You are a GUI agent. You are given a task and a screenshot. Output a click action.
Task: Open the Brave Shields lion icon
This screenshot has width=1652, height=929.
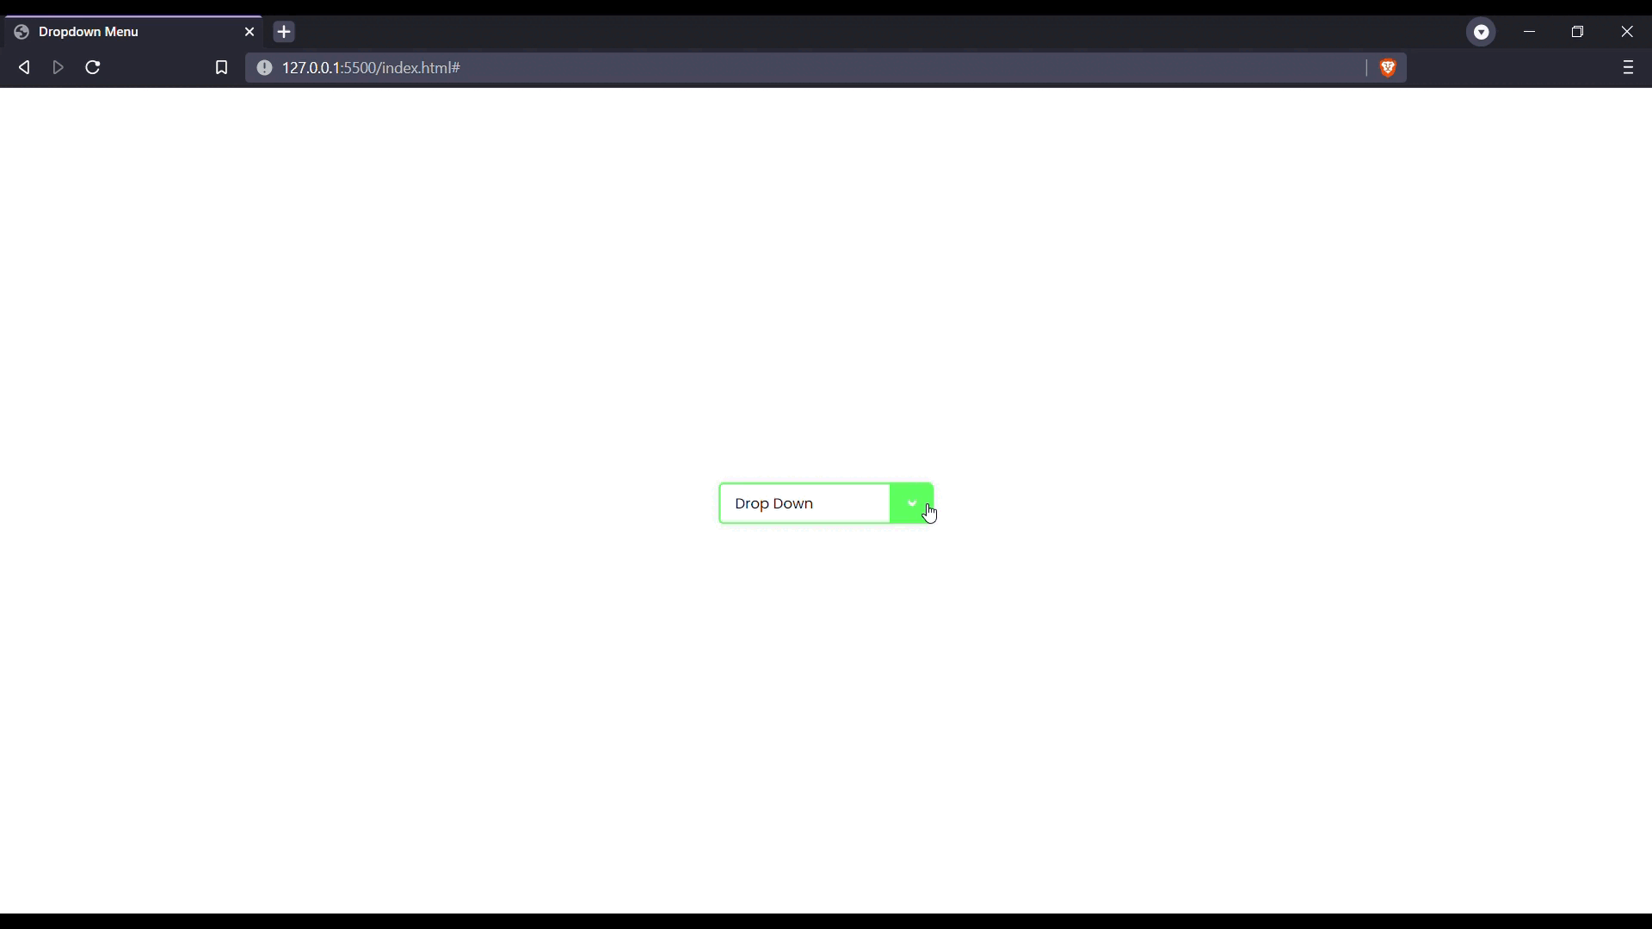pyautogui.click(x=1388, y=67)
